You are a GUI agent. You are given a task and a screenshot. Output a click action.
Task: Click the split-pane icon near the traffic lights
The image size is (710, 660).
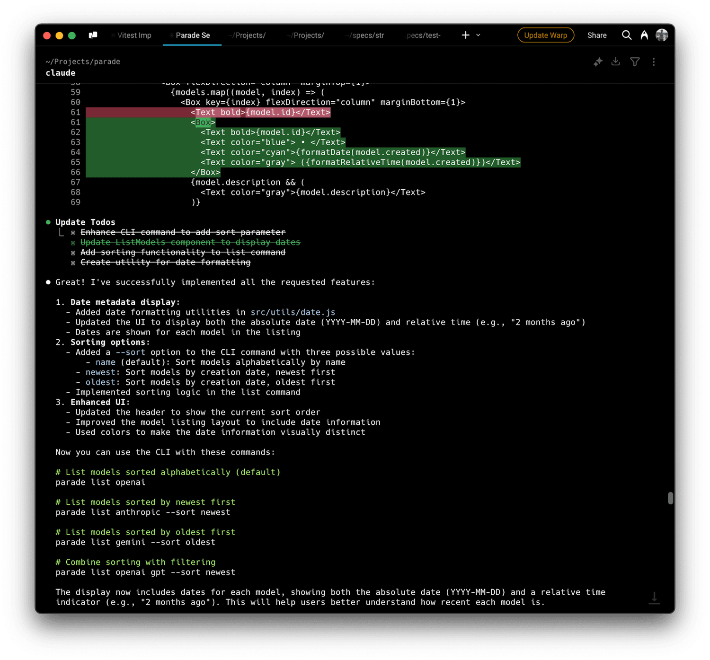(x=93, y=35)
